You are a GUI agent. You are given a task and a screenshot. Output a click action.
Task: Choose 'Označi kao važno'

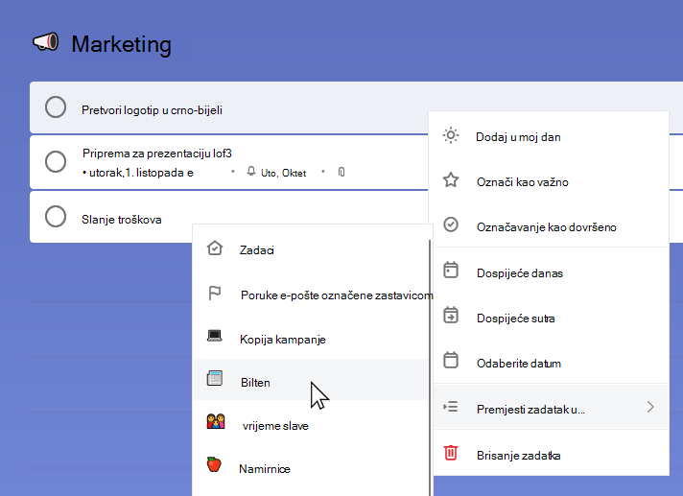tap(549, 181)
